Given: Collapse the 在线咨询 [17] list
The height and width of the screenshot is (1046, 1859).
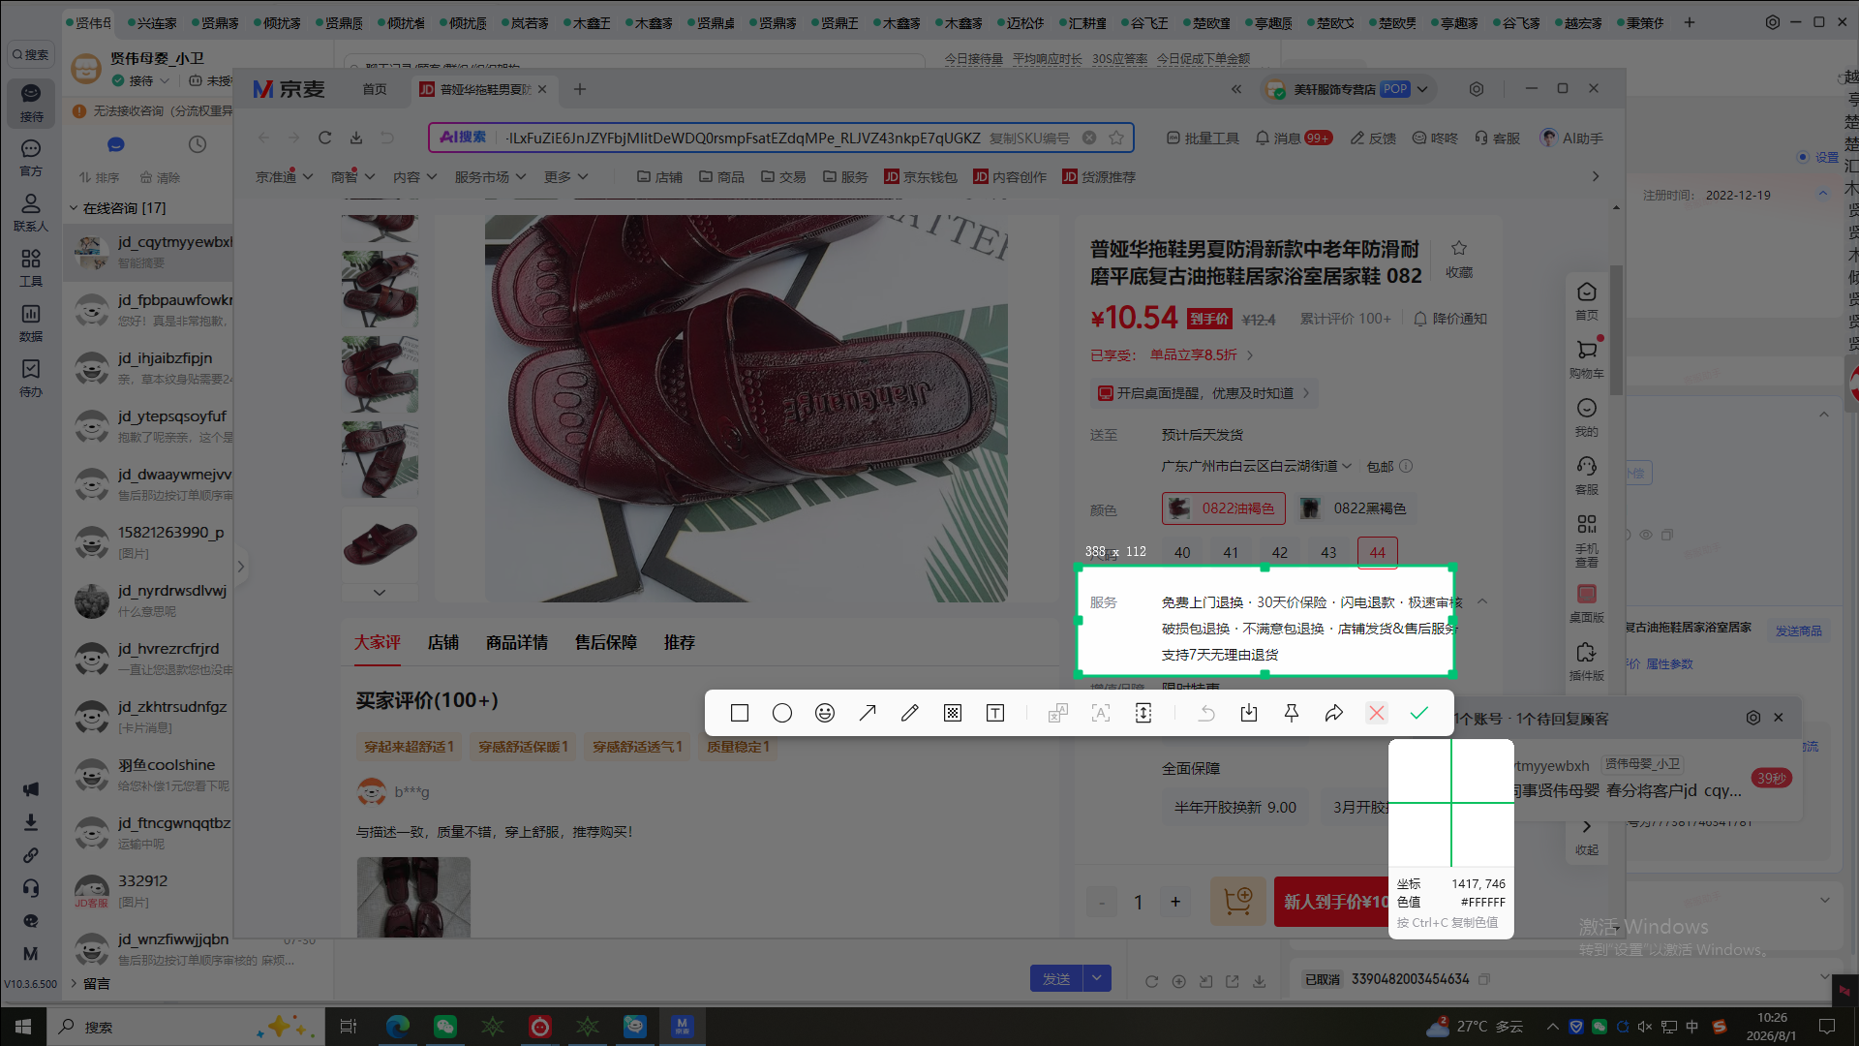Looking at the screenshot, I should coord(74,208).
